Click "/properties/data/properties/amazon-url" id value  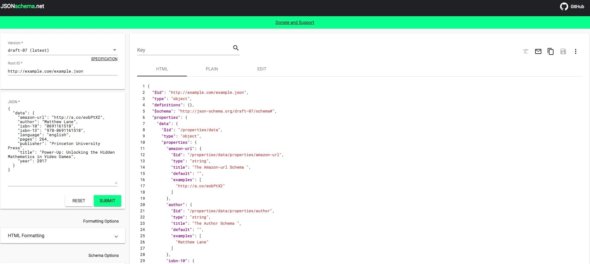pos(234,155)
